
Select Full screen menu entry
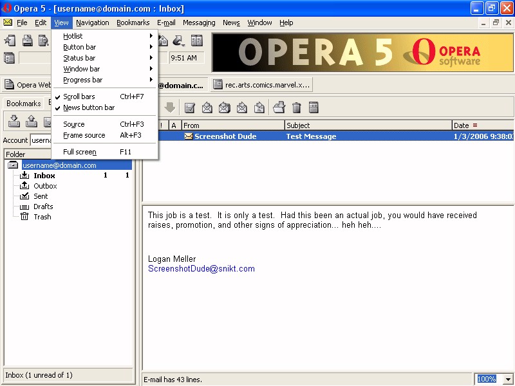click(x=105, y=152)
